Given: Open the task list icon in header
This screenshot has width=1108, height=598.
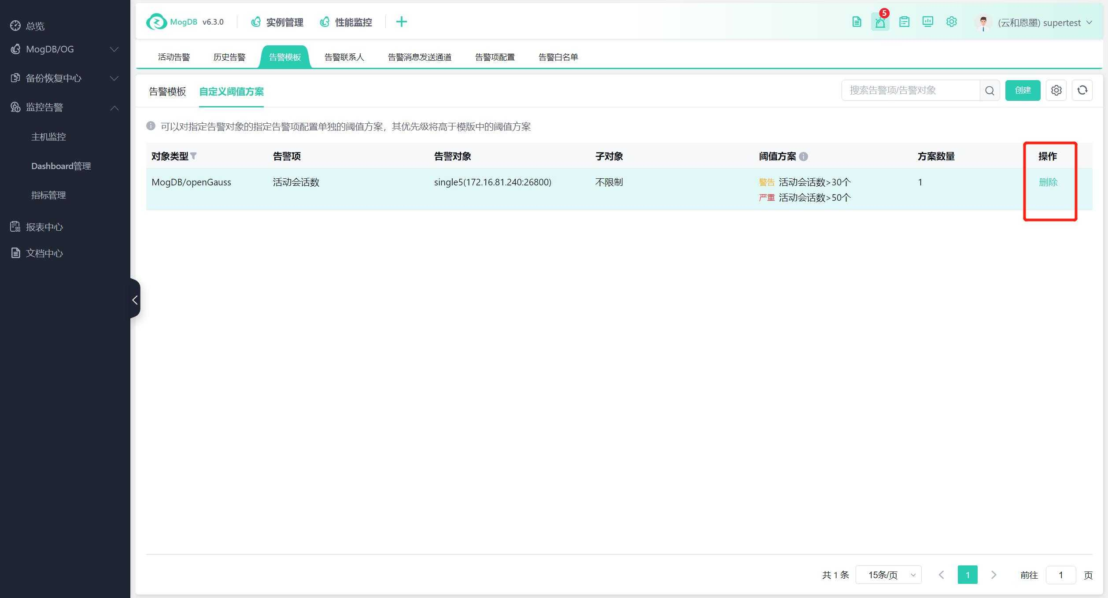Looking at the screenshot, I should tap(904, 22).
